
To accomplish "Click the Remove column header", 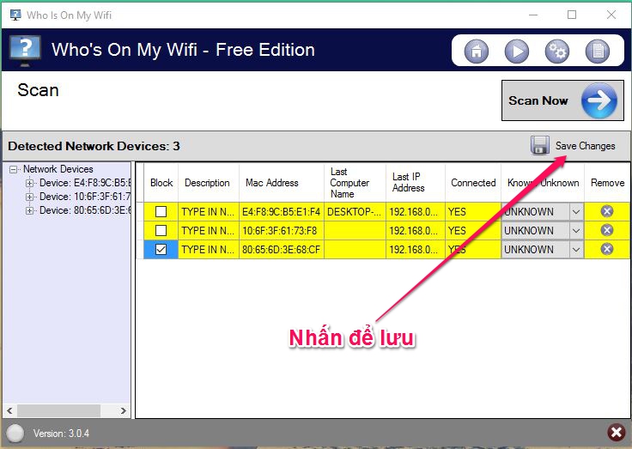I will 607,183.
